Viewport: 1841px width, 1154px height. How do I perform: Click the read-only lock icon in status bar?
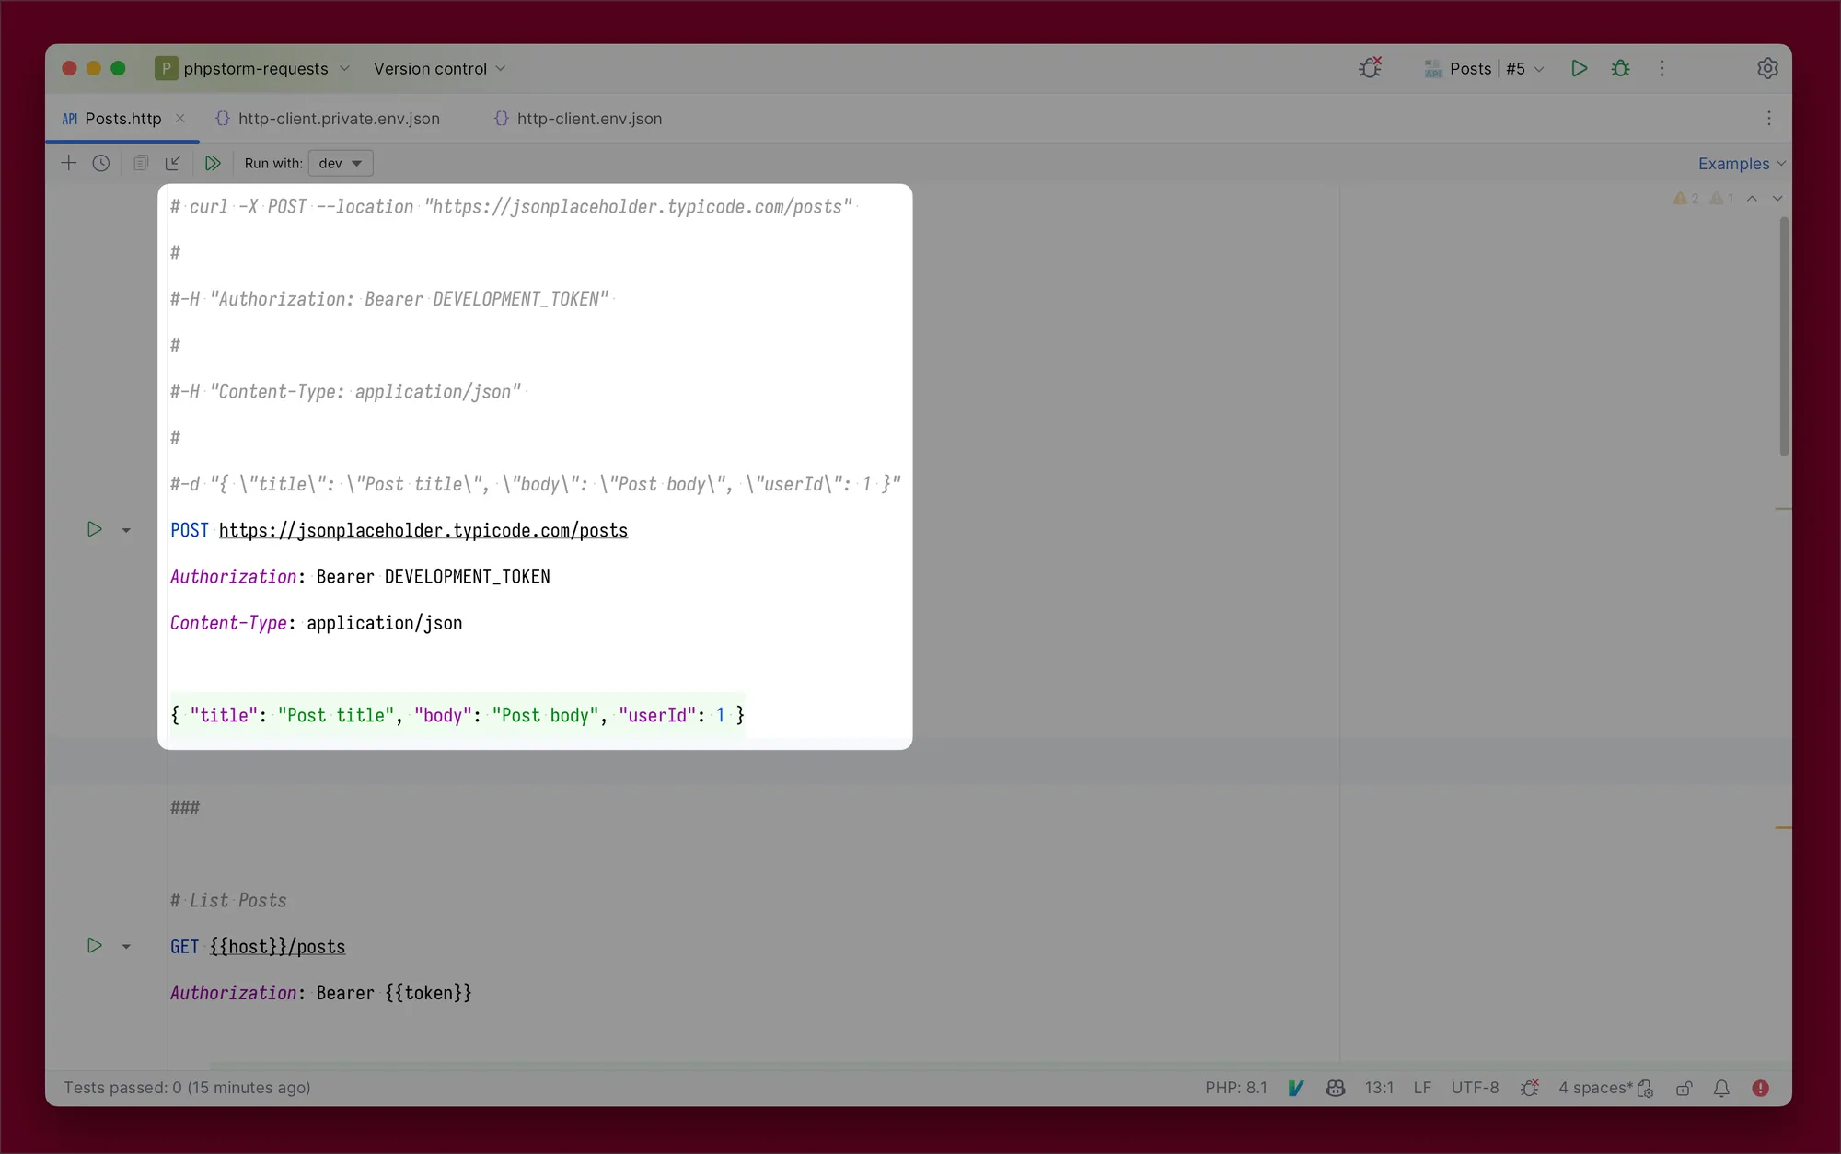click(x=1684, y=1089)
